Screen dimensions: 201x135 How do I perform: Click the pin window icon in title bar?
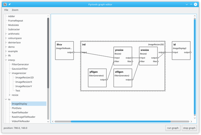coord(9,4)
